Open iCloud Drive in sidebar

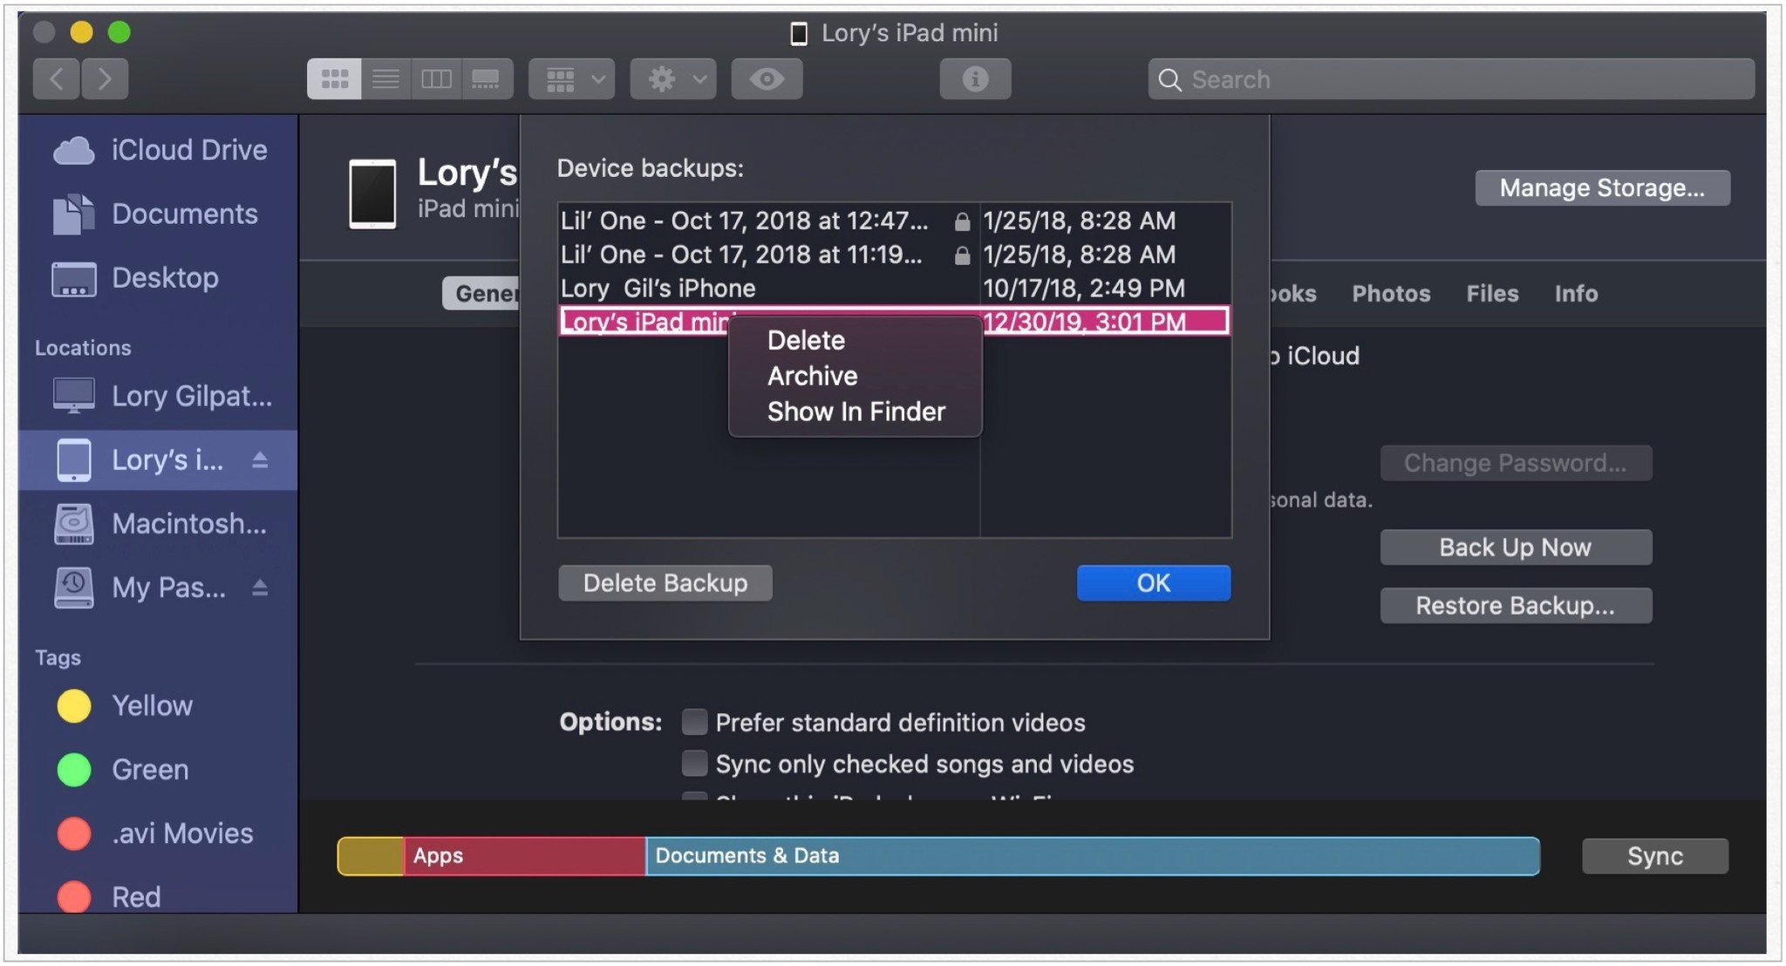tap(159, 150)
